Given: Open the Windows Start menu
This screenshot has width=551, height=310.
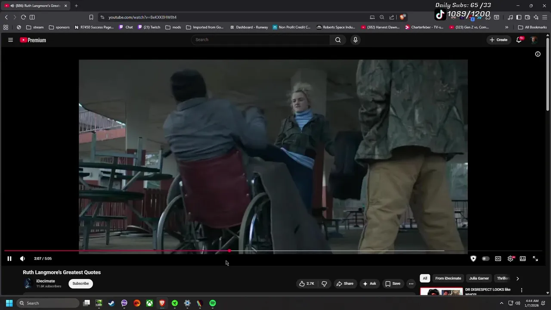Looking at the screenshot, I should 9,303.
